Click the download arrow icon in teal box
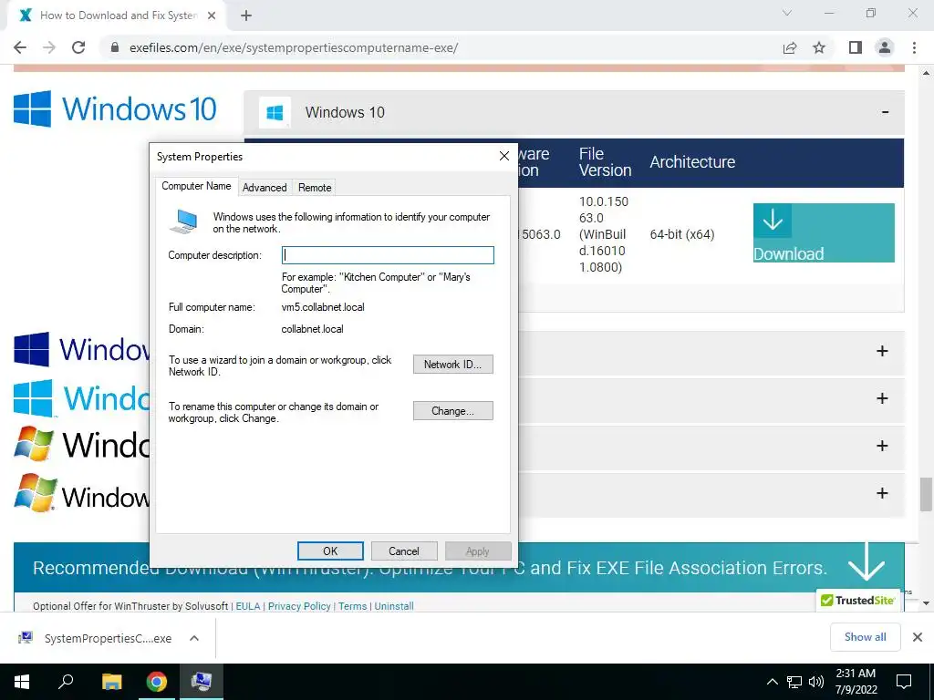The width and height of the screenshot is (934, 700). pos(773,221)
